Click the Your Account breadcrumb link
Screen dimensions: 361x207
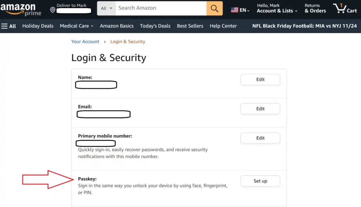tap(85, 42)
